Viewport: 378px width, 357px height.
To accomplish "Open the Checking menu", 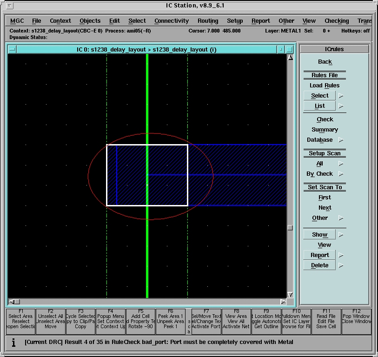I will 337,21.
